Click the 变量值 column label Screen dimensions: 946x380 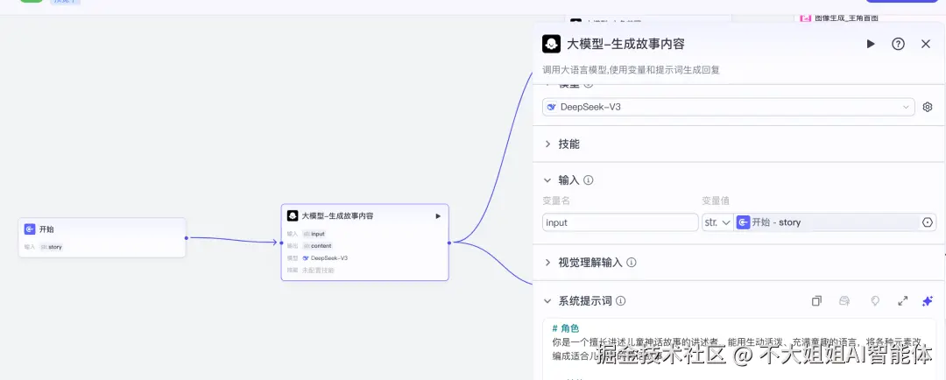coord(716,201)
